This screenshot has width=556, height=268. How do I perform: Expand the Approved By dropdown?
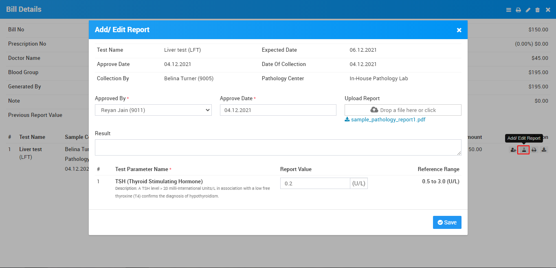pyautogui.click(x=153, y=110)
